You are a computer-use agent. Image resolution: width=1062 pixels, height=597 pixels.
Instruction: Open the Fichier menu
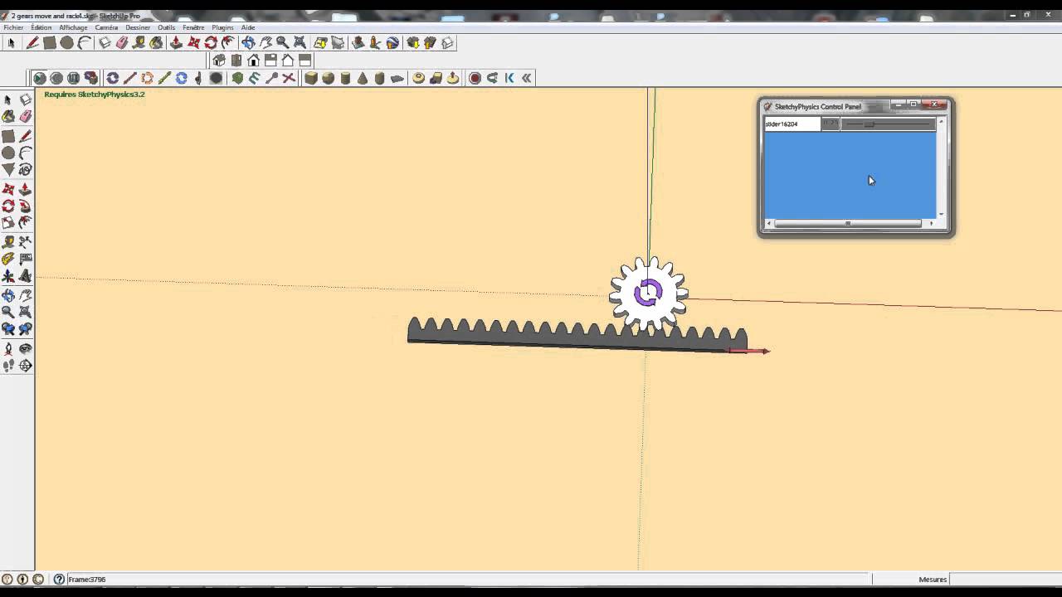click(13, 27)
